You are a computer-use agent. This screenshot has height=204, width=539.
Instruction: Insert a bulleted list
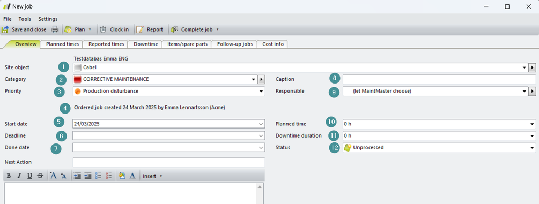98,176
